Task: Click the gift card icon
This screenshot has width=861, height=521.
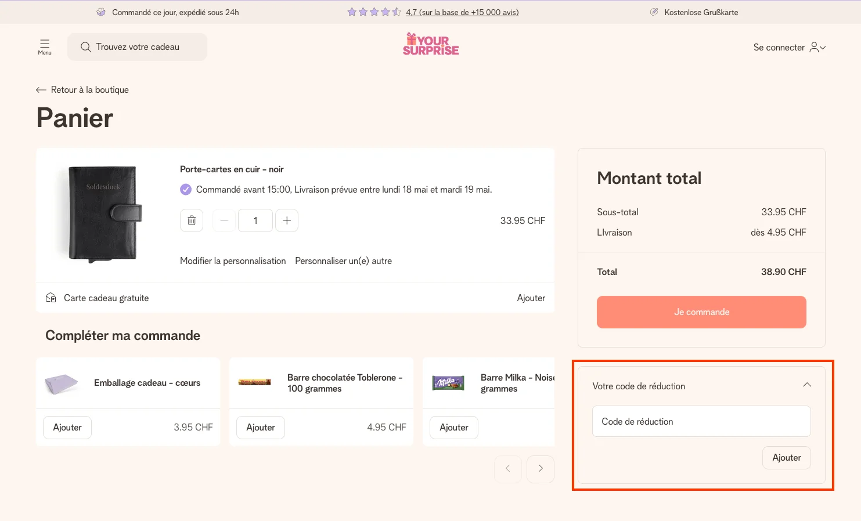Action: point(51,298)
